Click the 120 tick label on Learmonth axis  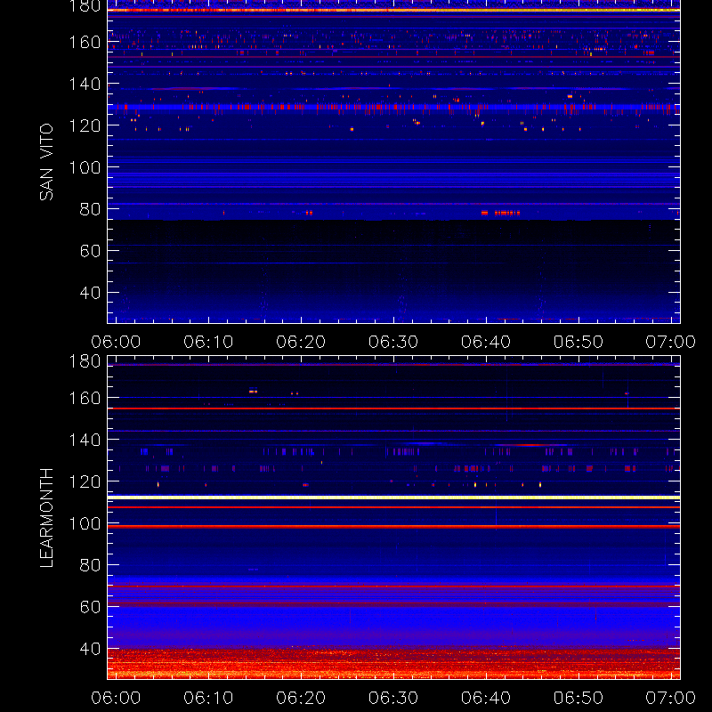click(85, 481)
